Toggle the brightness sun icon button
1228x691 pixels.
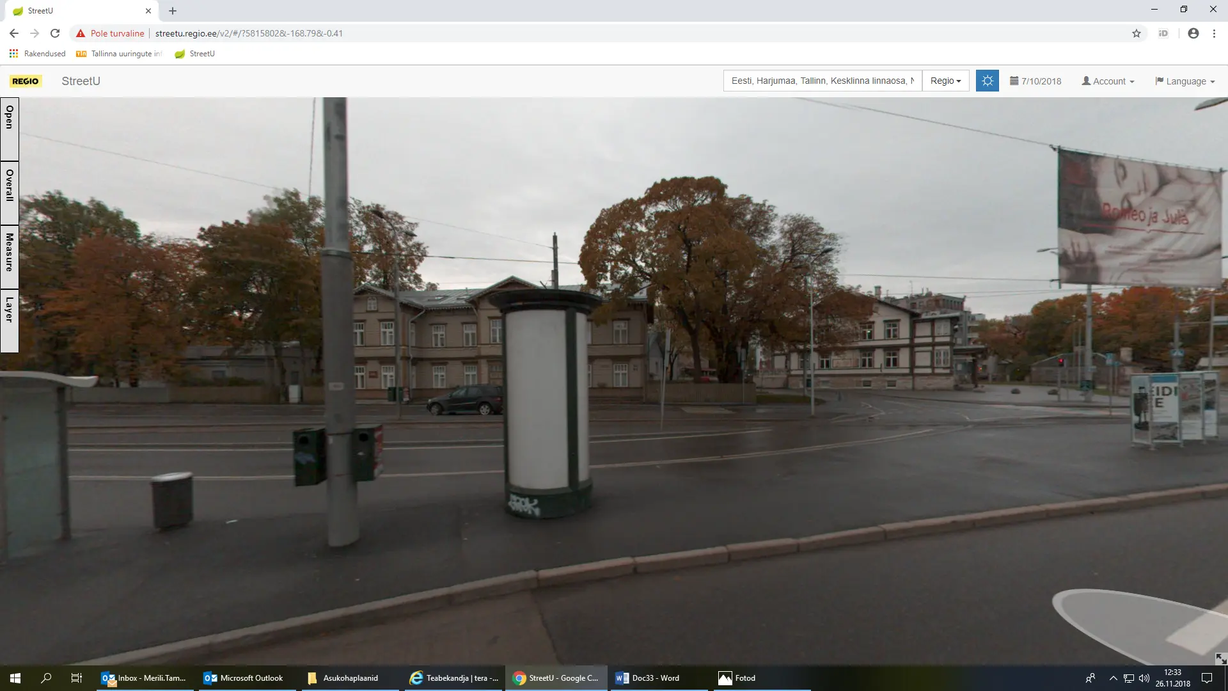(x=987, y=81)
